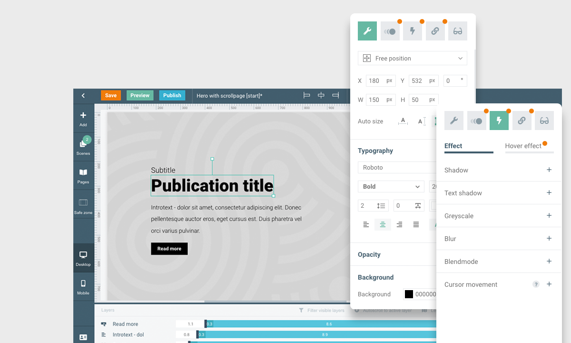Click the W width input field
571x343 pixels.
381,100
